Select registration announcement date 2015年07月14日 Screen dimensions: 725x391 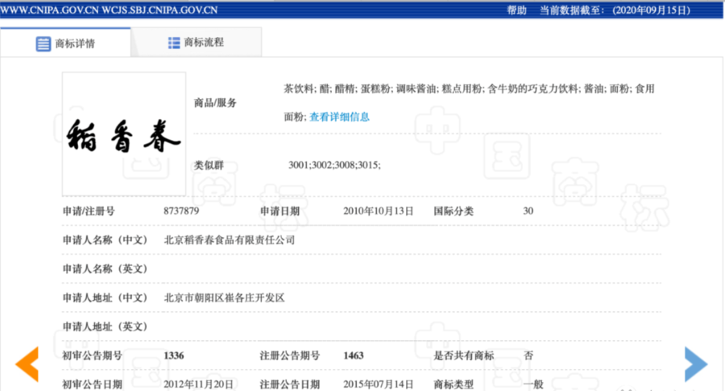click(x=379, y=385)
